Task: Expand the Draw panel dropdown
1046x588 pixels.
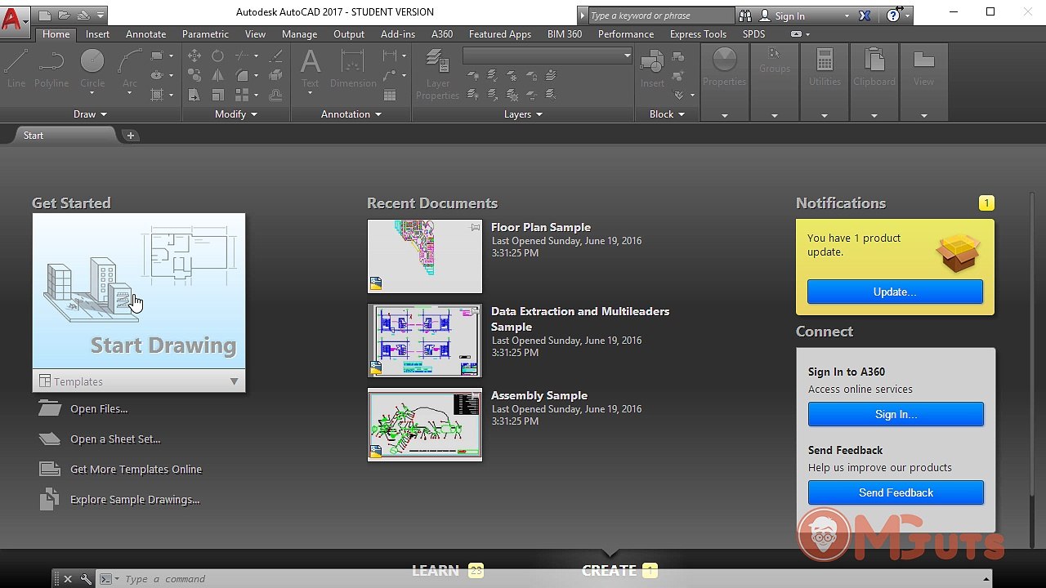Action: tap(90, 114)
